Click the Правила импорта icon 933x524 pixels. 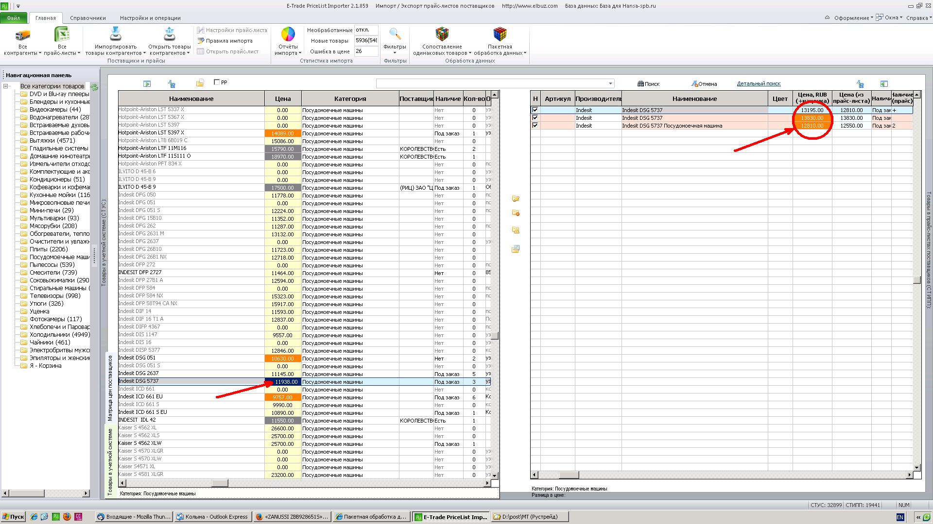tap(200, 41)
